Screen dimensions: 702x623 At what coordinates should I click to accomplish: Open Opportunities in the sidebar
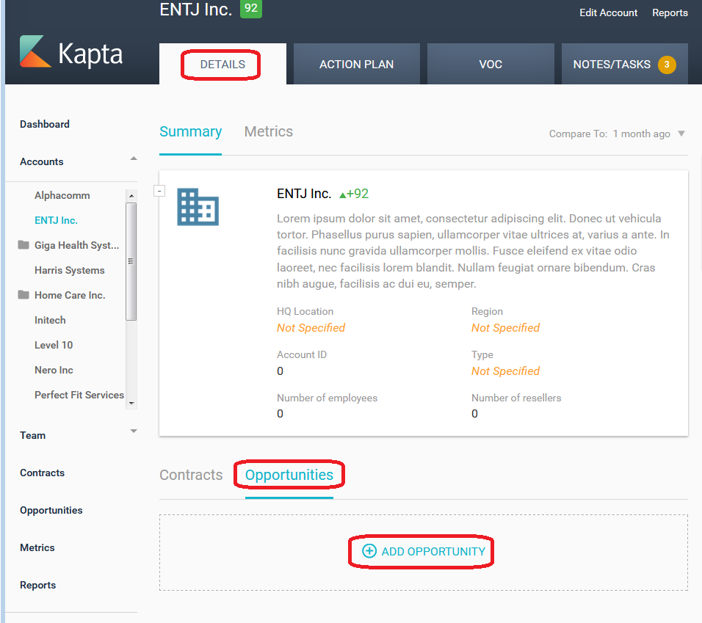51,511
